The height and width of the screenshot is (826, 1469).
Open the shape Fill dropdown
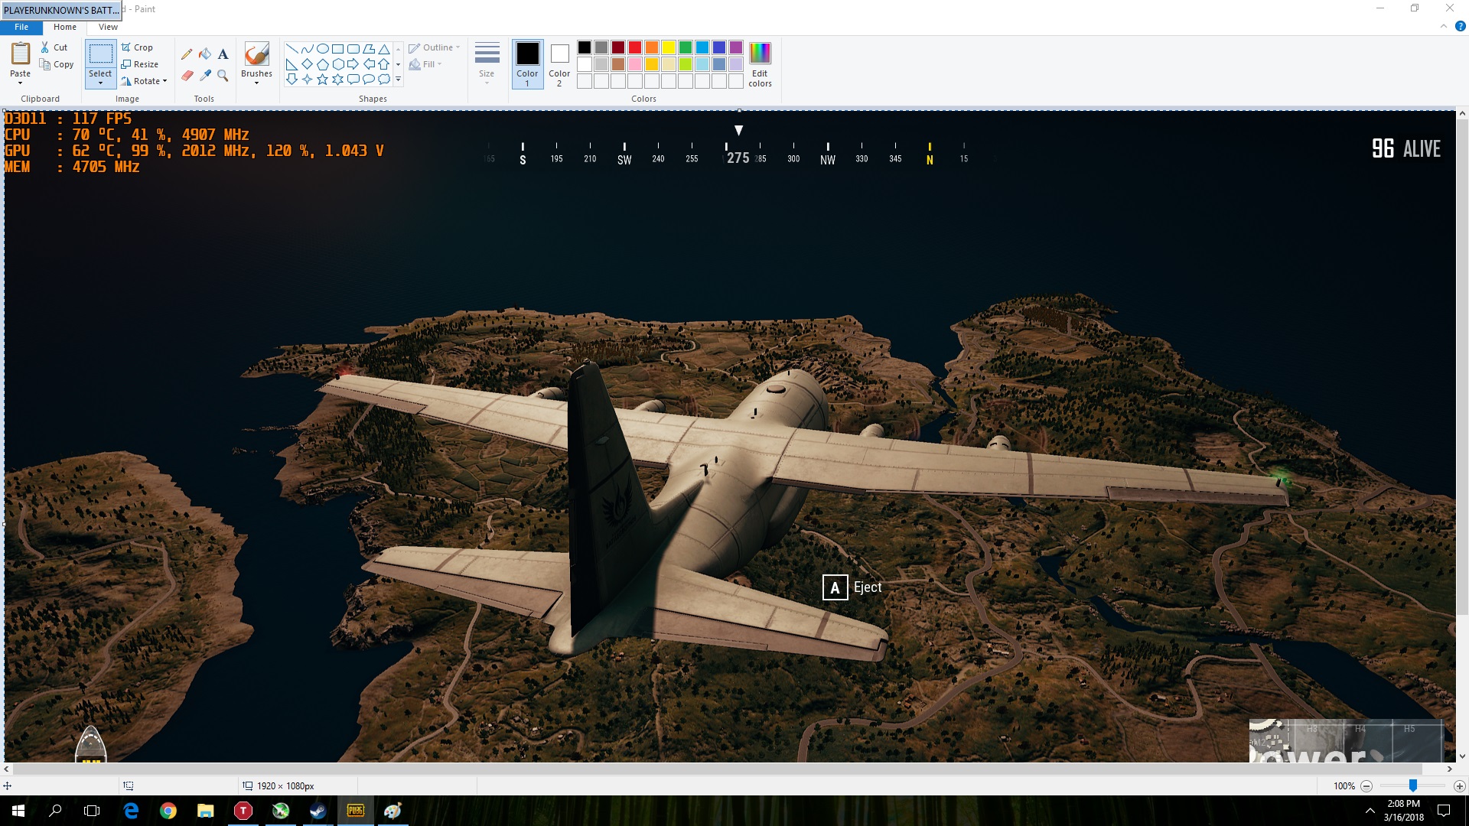click(425, 64)
